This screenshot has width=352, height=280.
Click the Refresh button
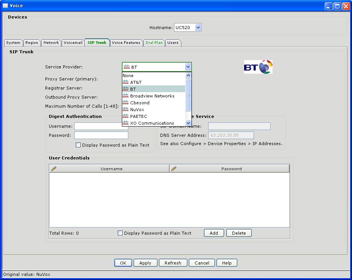[x=173, y=263]
